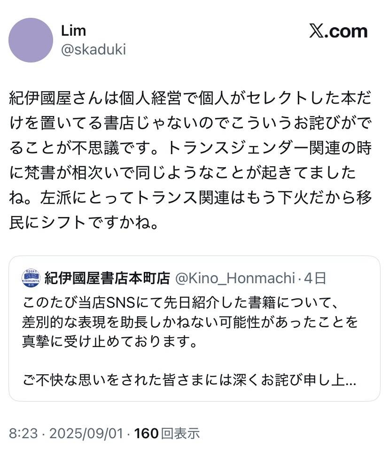389x449 pixels.
Task: Click the tweet line containing トランスジェンダー関連の時
Action: (x=190, y=149)
